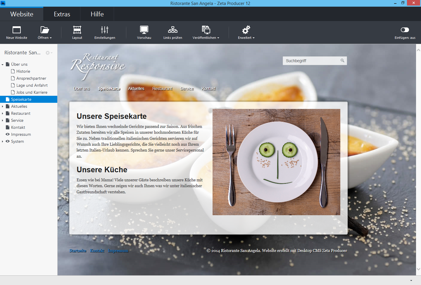Expand the Aktuelles tree node
Image resolution: width=421 pixels, height=285 pixels.
click(3, 106)
